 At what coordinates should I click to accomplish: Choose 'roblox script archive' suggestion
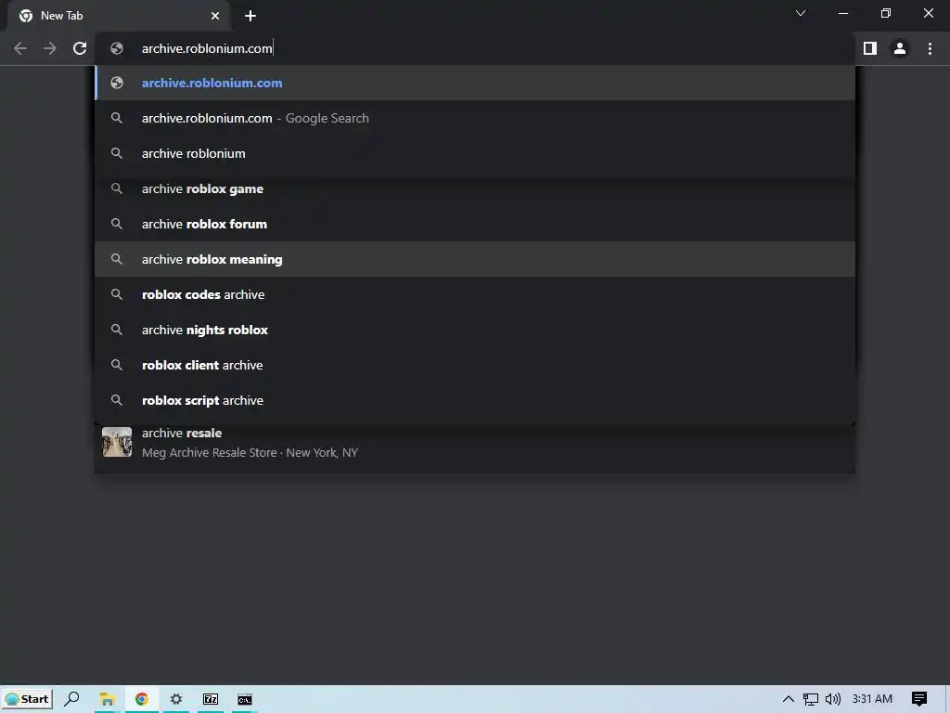tap(475, 400)
